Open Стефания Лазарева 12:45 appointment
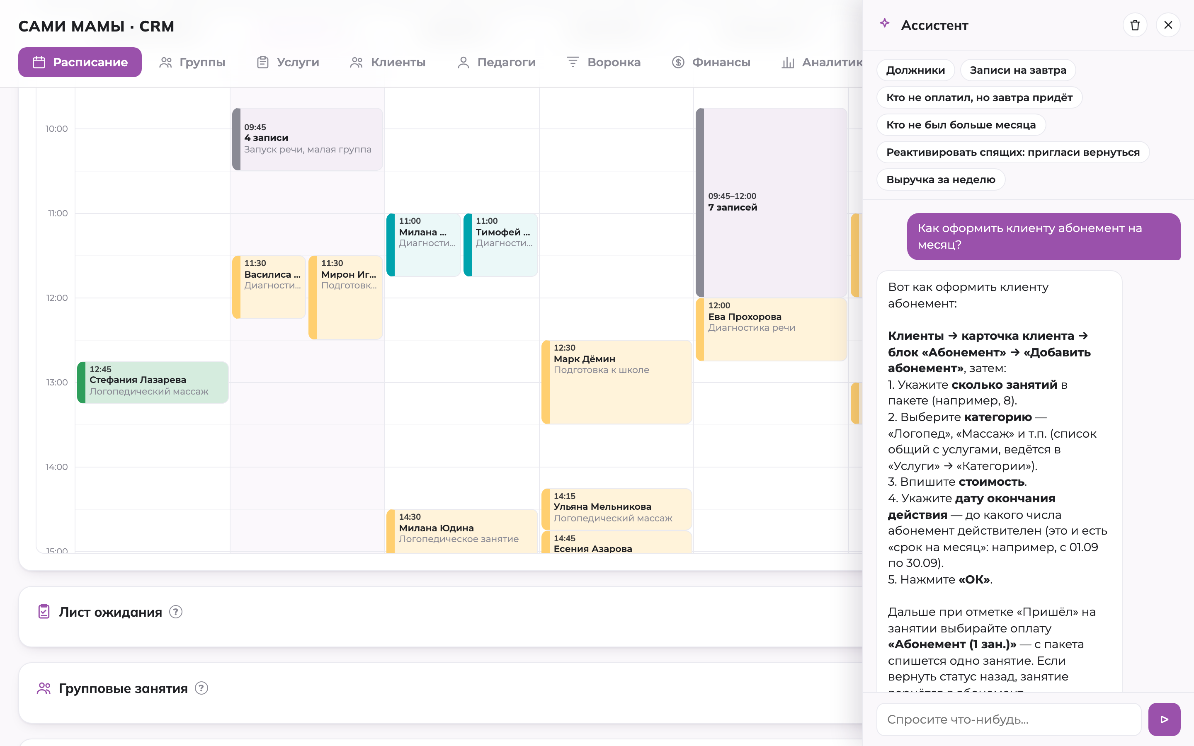This screenshot has width=1194, height=746. 153,383
